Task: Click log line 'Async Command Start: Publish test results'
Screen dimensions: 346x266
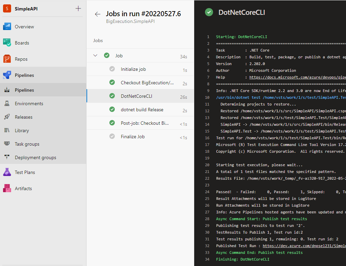Action: click(x=262, y=219)
